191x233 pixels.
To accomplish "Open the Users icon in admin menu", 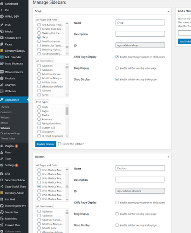I will pos(2,152).
